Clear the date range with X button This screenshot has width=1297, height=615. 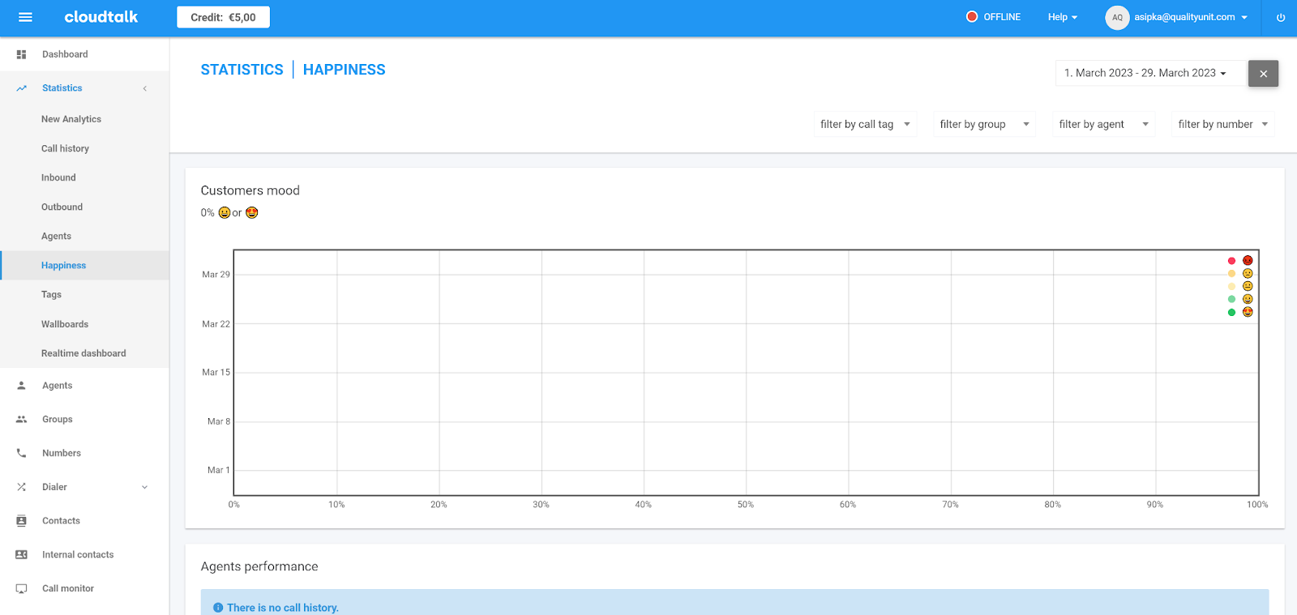(x=1263, y=74)
